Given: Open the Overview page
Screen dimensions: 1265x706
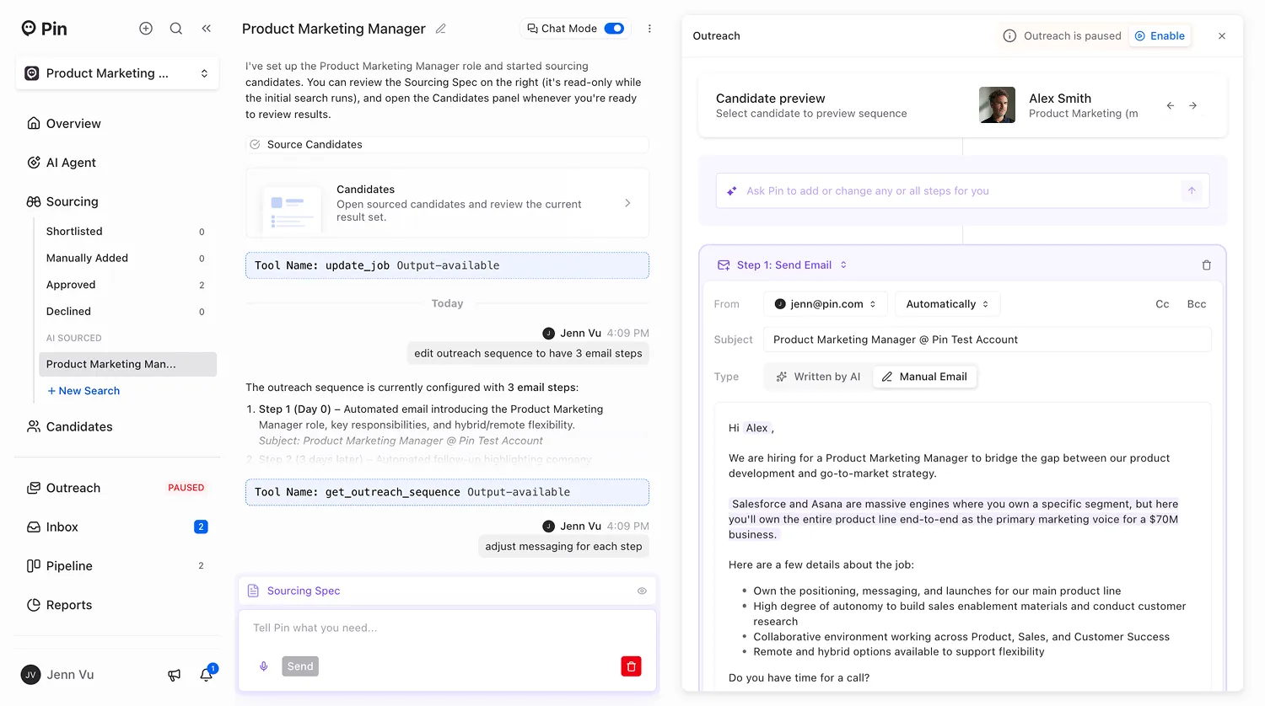Looking at the screenshot, I should coord(73,124).
